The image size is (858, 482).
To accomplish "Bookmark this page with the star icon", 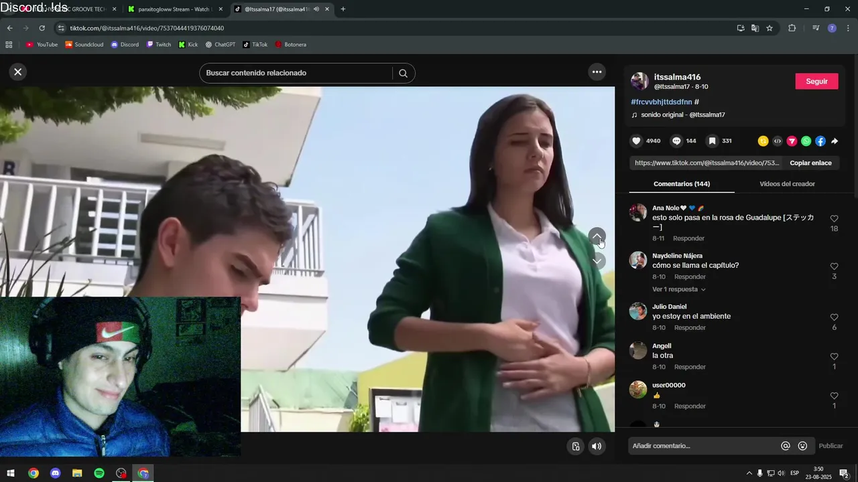I will pos(770,28).
